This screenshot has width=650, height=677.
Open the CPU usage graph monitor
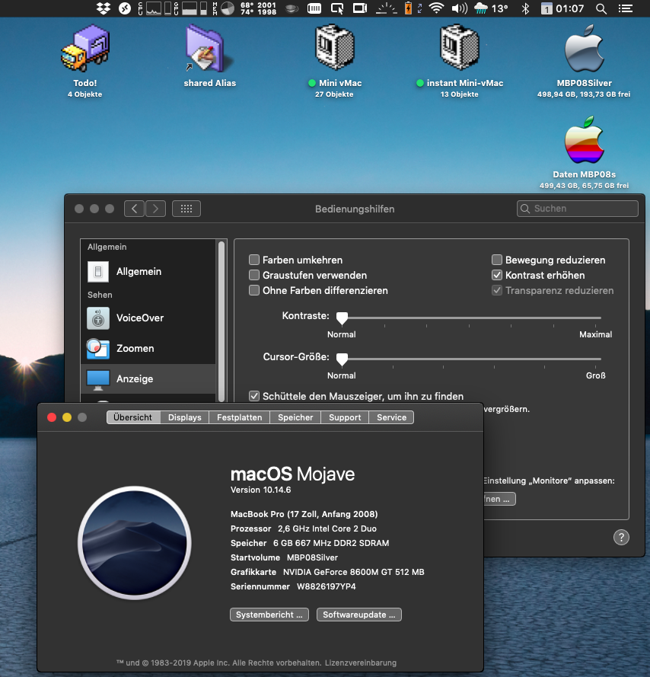tap(154, 8)
